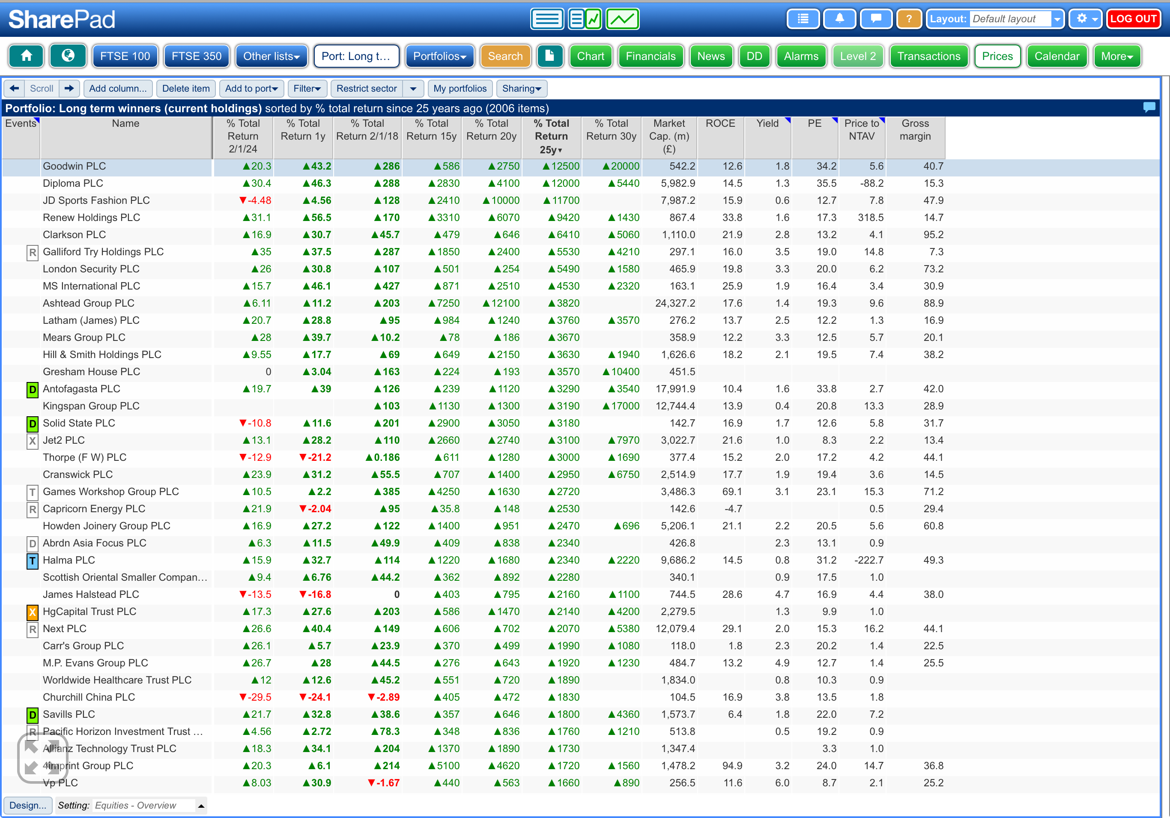Switch to the Financials tab
1170x818 pixels.
coord(650,56)
